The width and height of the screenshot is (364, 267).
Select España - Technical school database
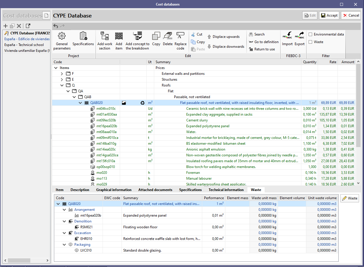(x=27, y=45)
